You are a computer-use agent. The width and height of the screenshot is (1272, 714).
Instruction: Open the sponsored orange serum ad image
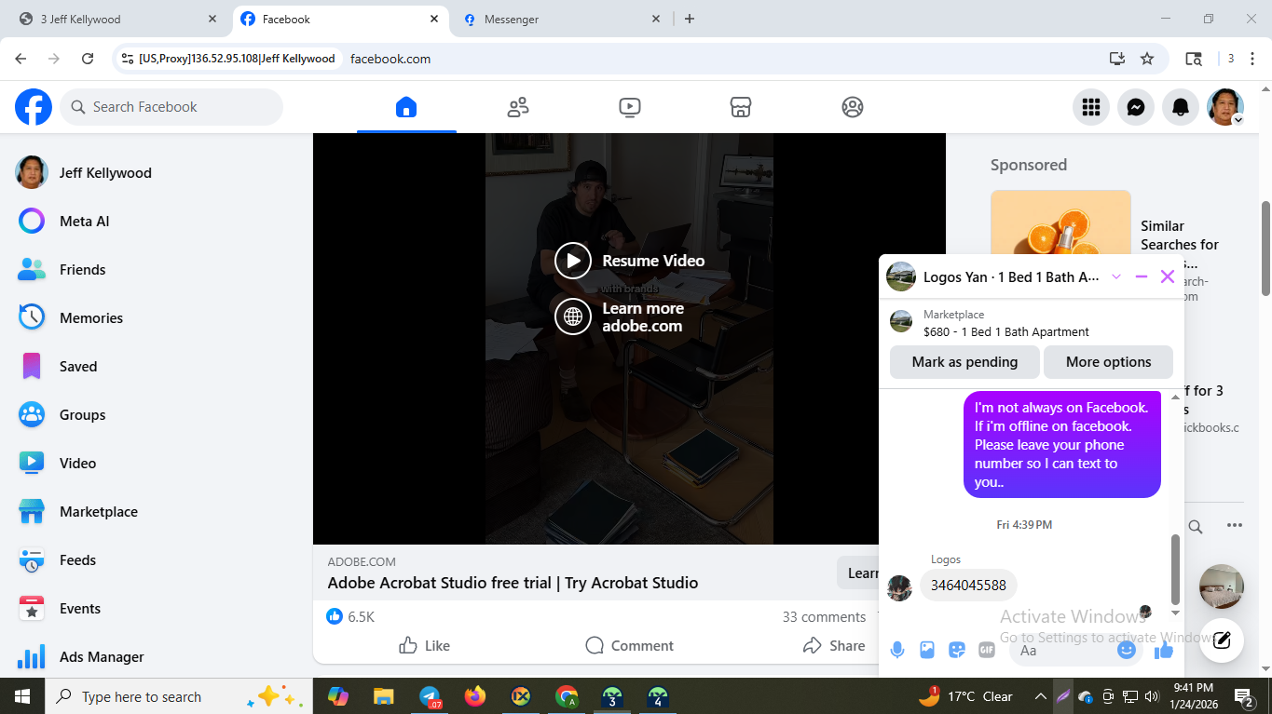coord(1060,223)
